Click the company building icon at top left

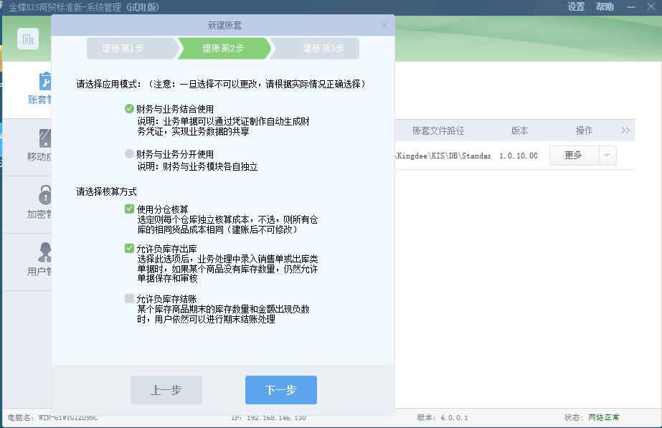pyautogui.click(x=27, y=38)
